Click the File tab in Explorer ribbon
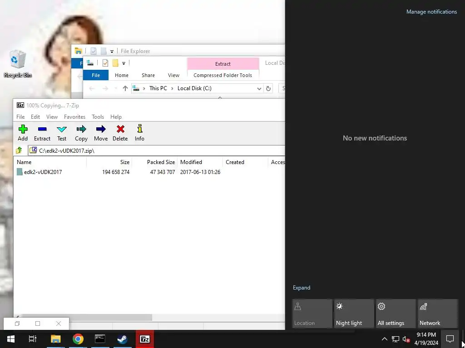Screen dimensions: 465x348 coord(95,75)
